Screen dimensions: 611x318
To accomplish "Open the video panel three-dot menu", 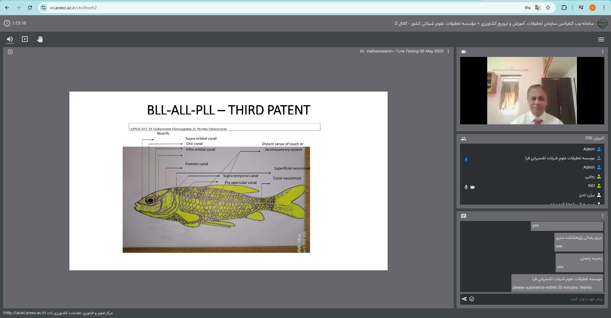I will click(602, 52).
